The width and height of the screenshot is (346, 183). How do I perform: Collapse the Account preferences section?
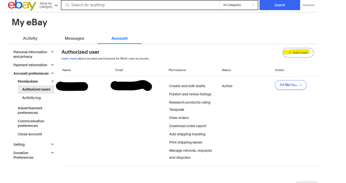pyautogui.click(x=33, y=73)
